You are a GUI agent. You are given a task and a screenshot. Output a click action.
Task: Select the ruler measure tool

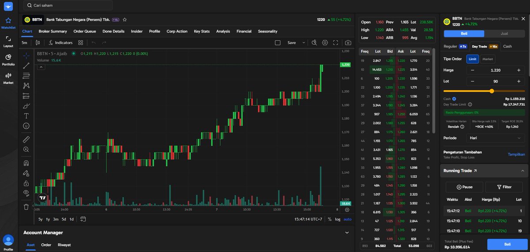[26, 139]
